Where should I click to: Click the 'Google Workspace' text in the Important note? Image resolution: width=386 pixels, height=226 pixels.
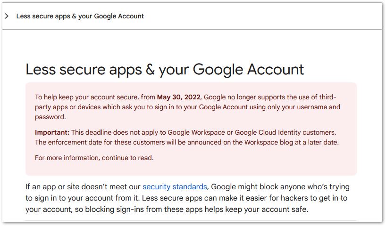click(x=196, y=132)
